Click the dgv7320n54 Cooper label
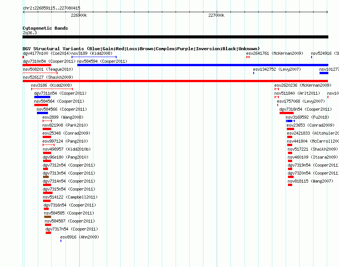339x267 pixels. 313,173
